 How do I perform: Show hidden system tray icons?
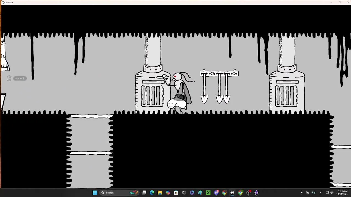[x=302, y=193]
